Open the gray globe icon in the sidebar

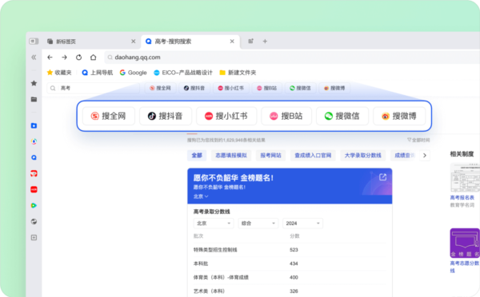tap(34, 221)
